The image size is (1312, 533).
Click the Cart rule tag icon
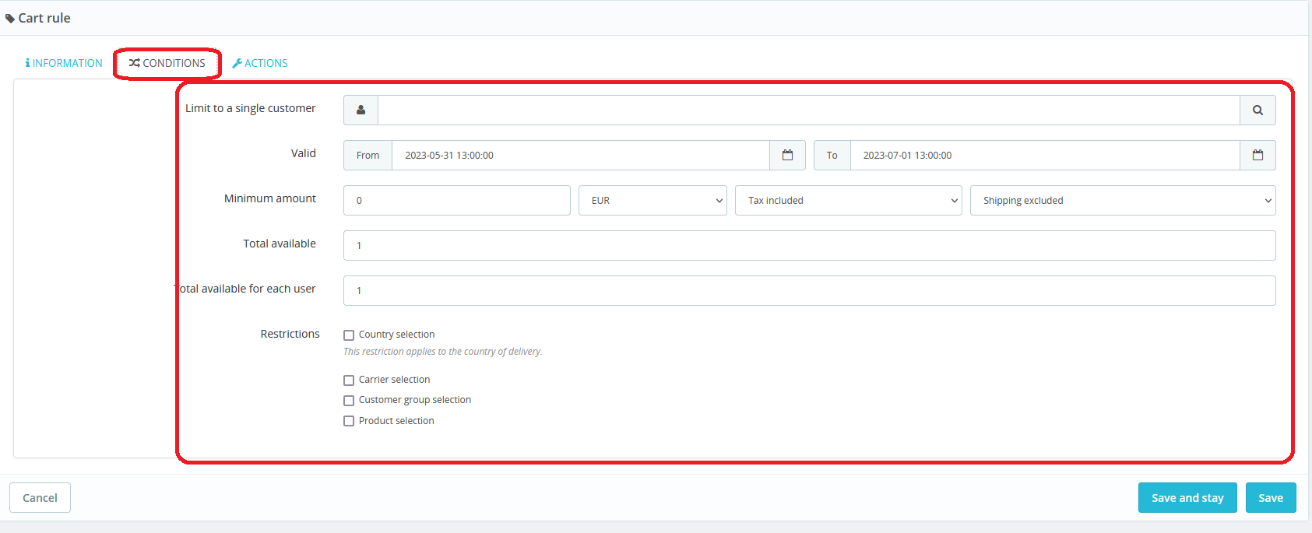pyautogui.click(x=10, y=19)
